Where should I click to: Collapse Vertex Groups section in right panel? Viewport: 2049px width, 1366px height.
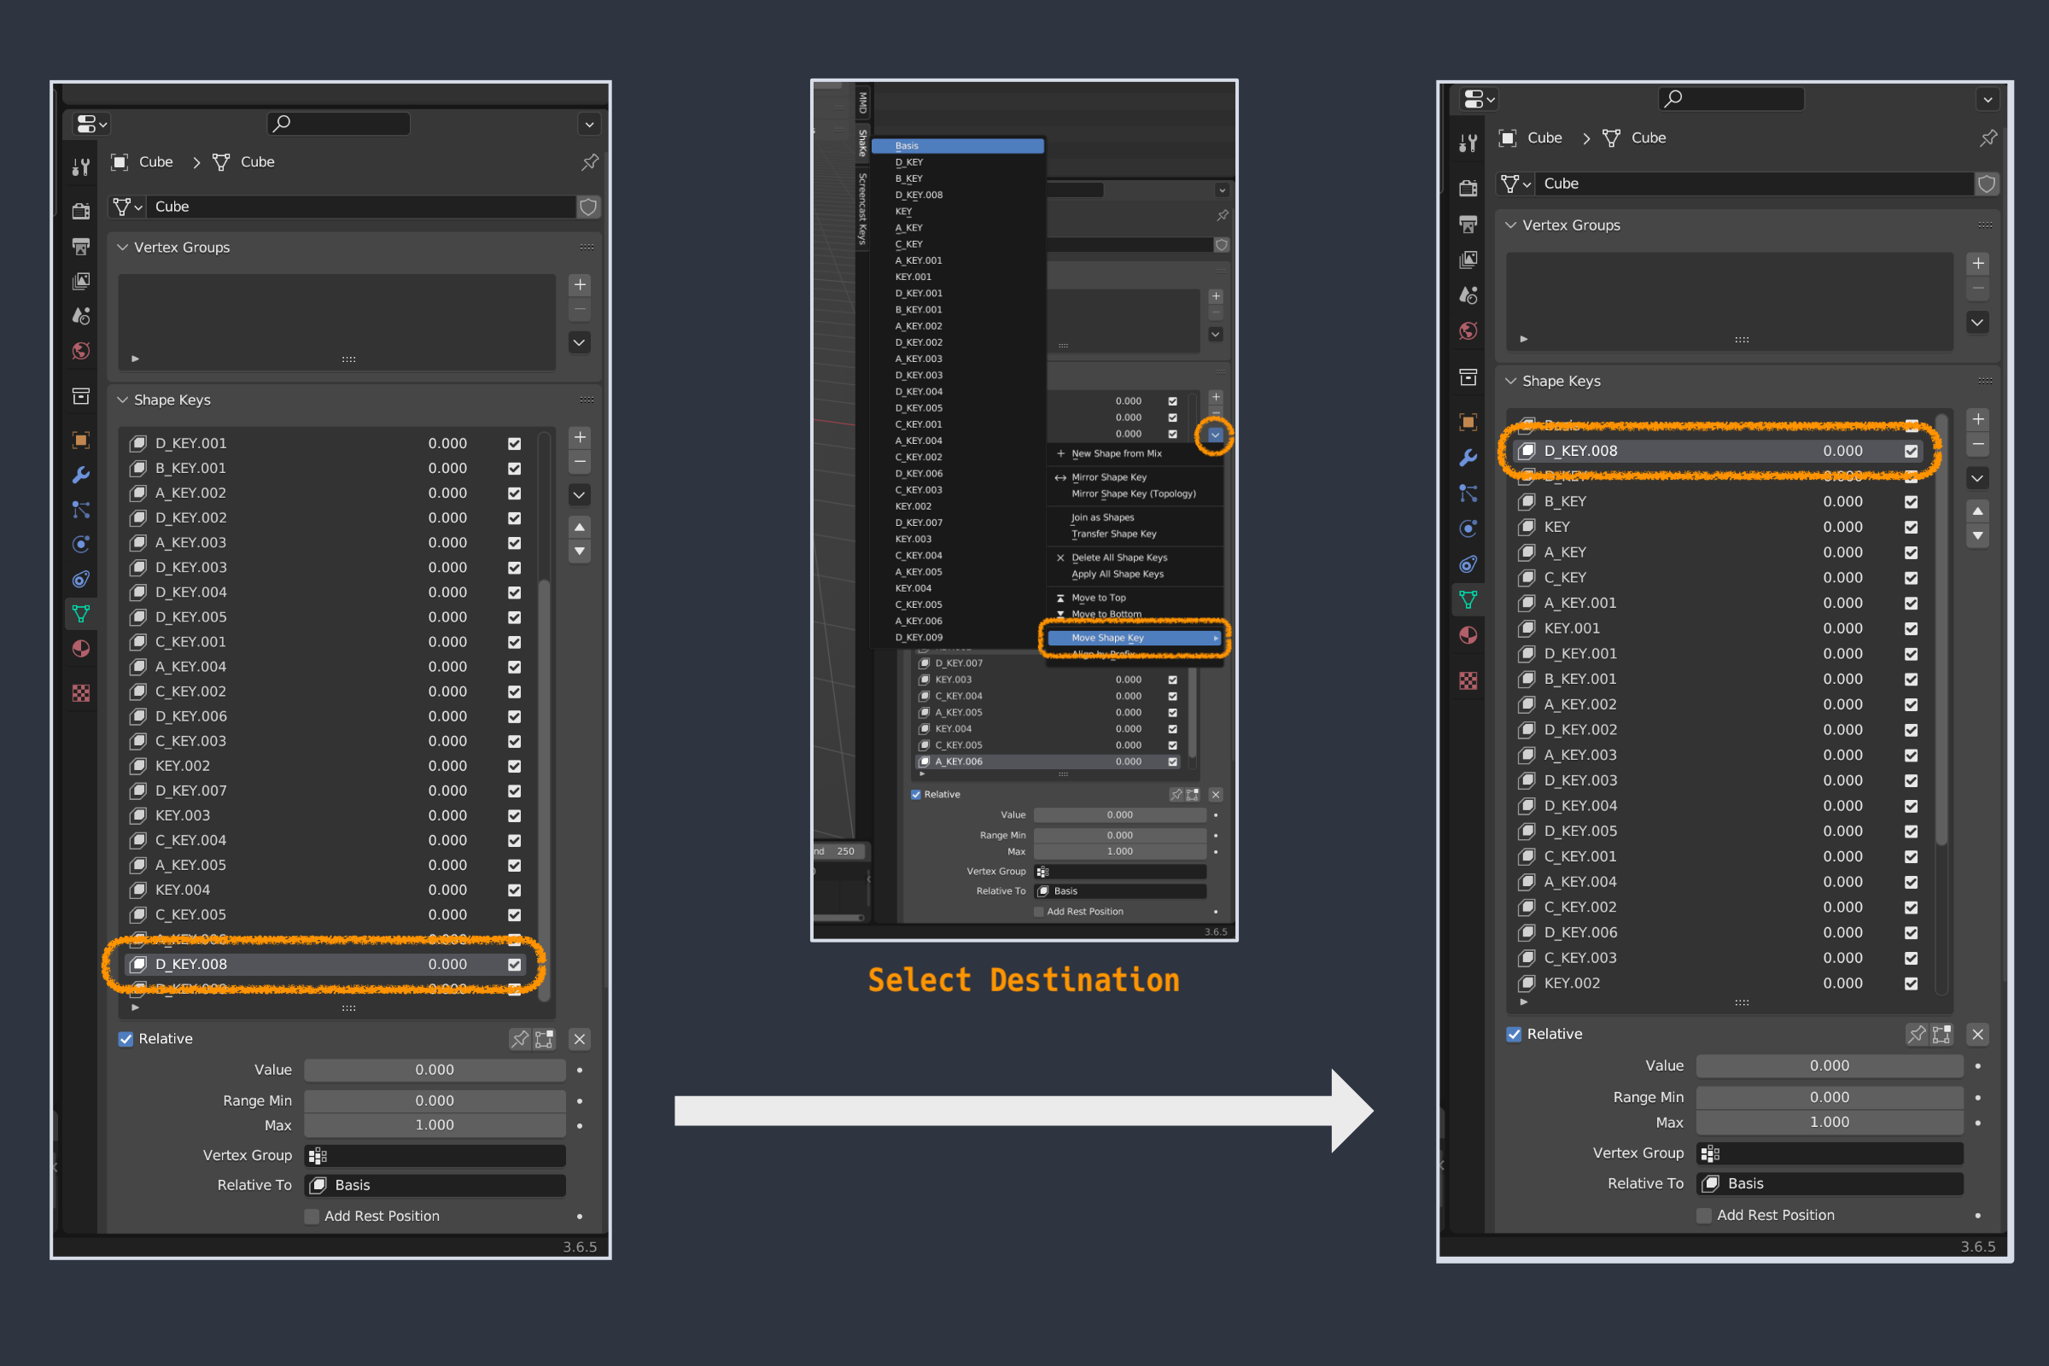[x=1510, y=225]
